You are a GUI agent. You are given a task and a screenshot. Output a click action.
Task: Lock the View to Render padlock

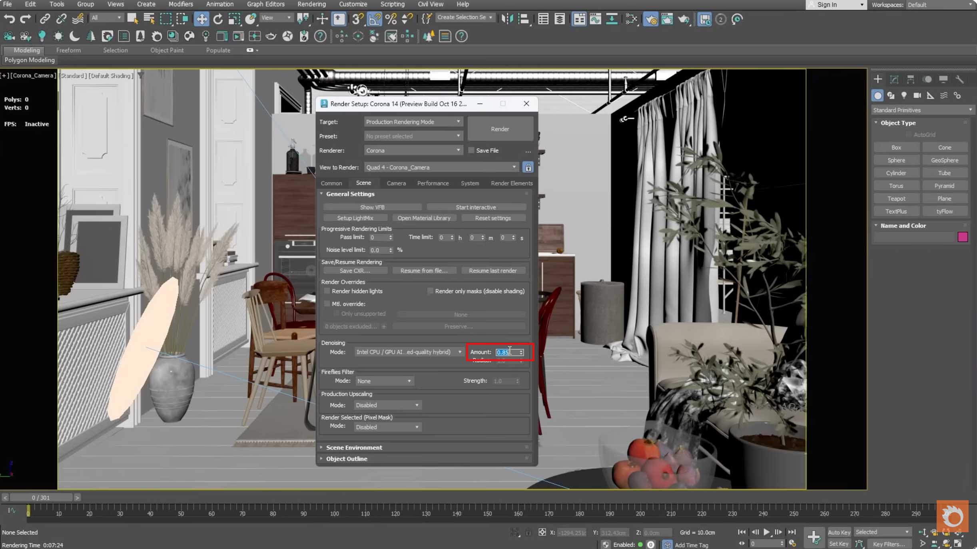click(x=528, y=167)
